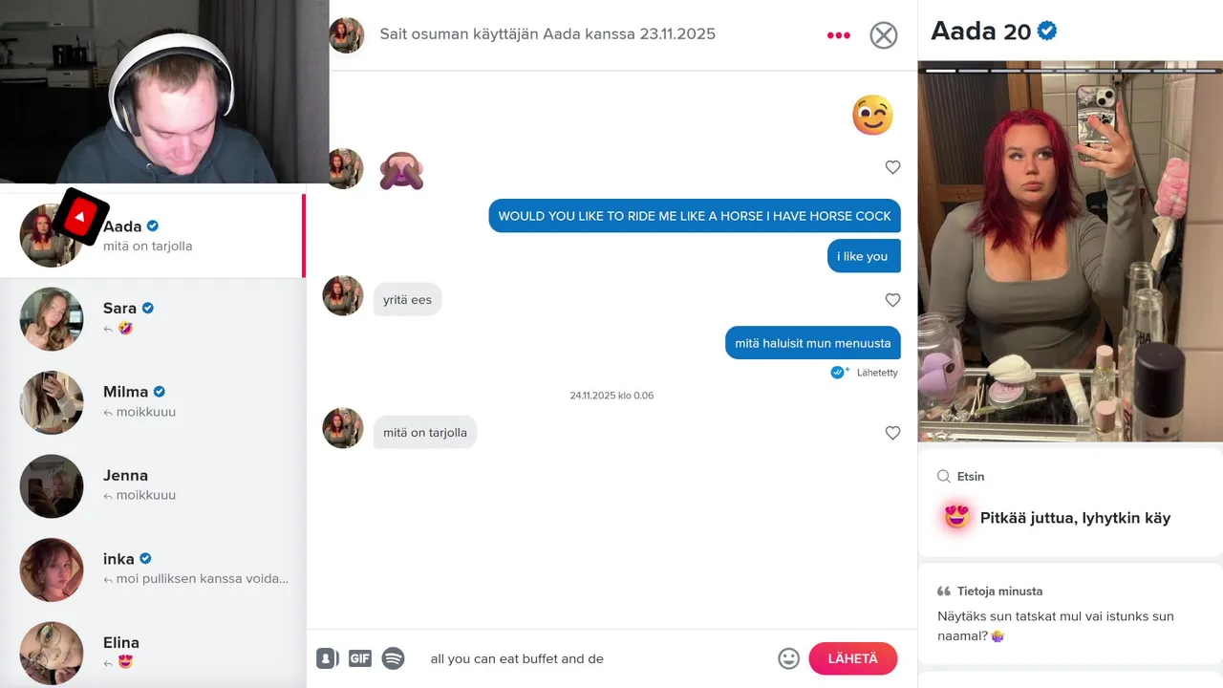Click Aada's verified badge in profile panel
The height and width of the screenshot is (688, 1223).
[x=1047, y=31]
